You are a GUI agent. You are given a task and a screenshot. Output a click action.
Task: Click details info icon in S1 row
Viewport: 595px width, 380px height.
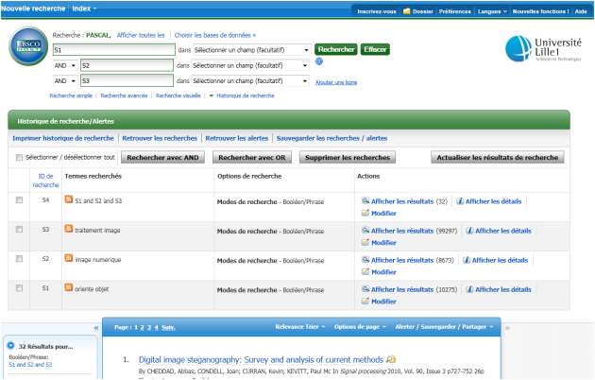(469, 289)
